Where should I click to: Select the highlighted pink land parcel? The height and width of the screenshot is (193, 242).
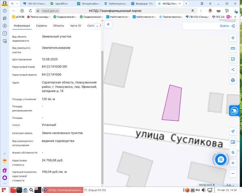(172, 103)
